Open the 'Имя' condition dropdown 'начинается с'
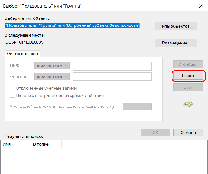 tap(52, 66)
